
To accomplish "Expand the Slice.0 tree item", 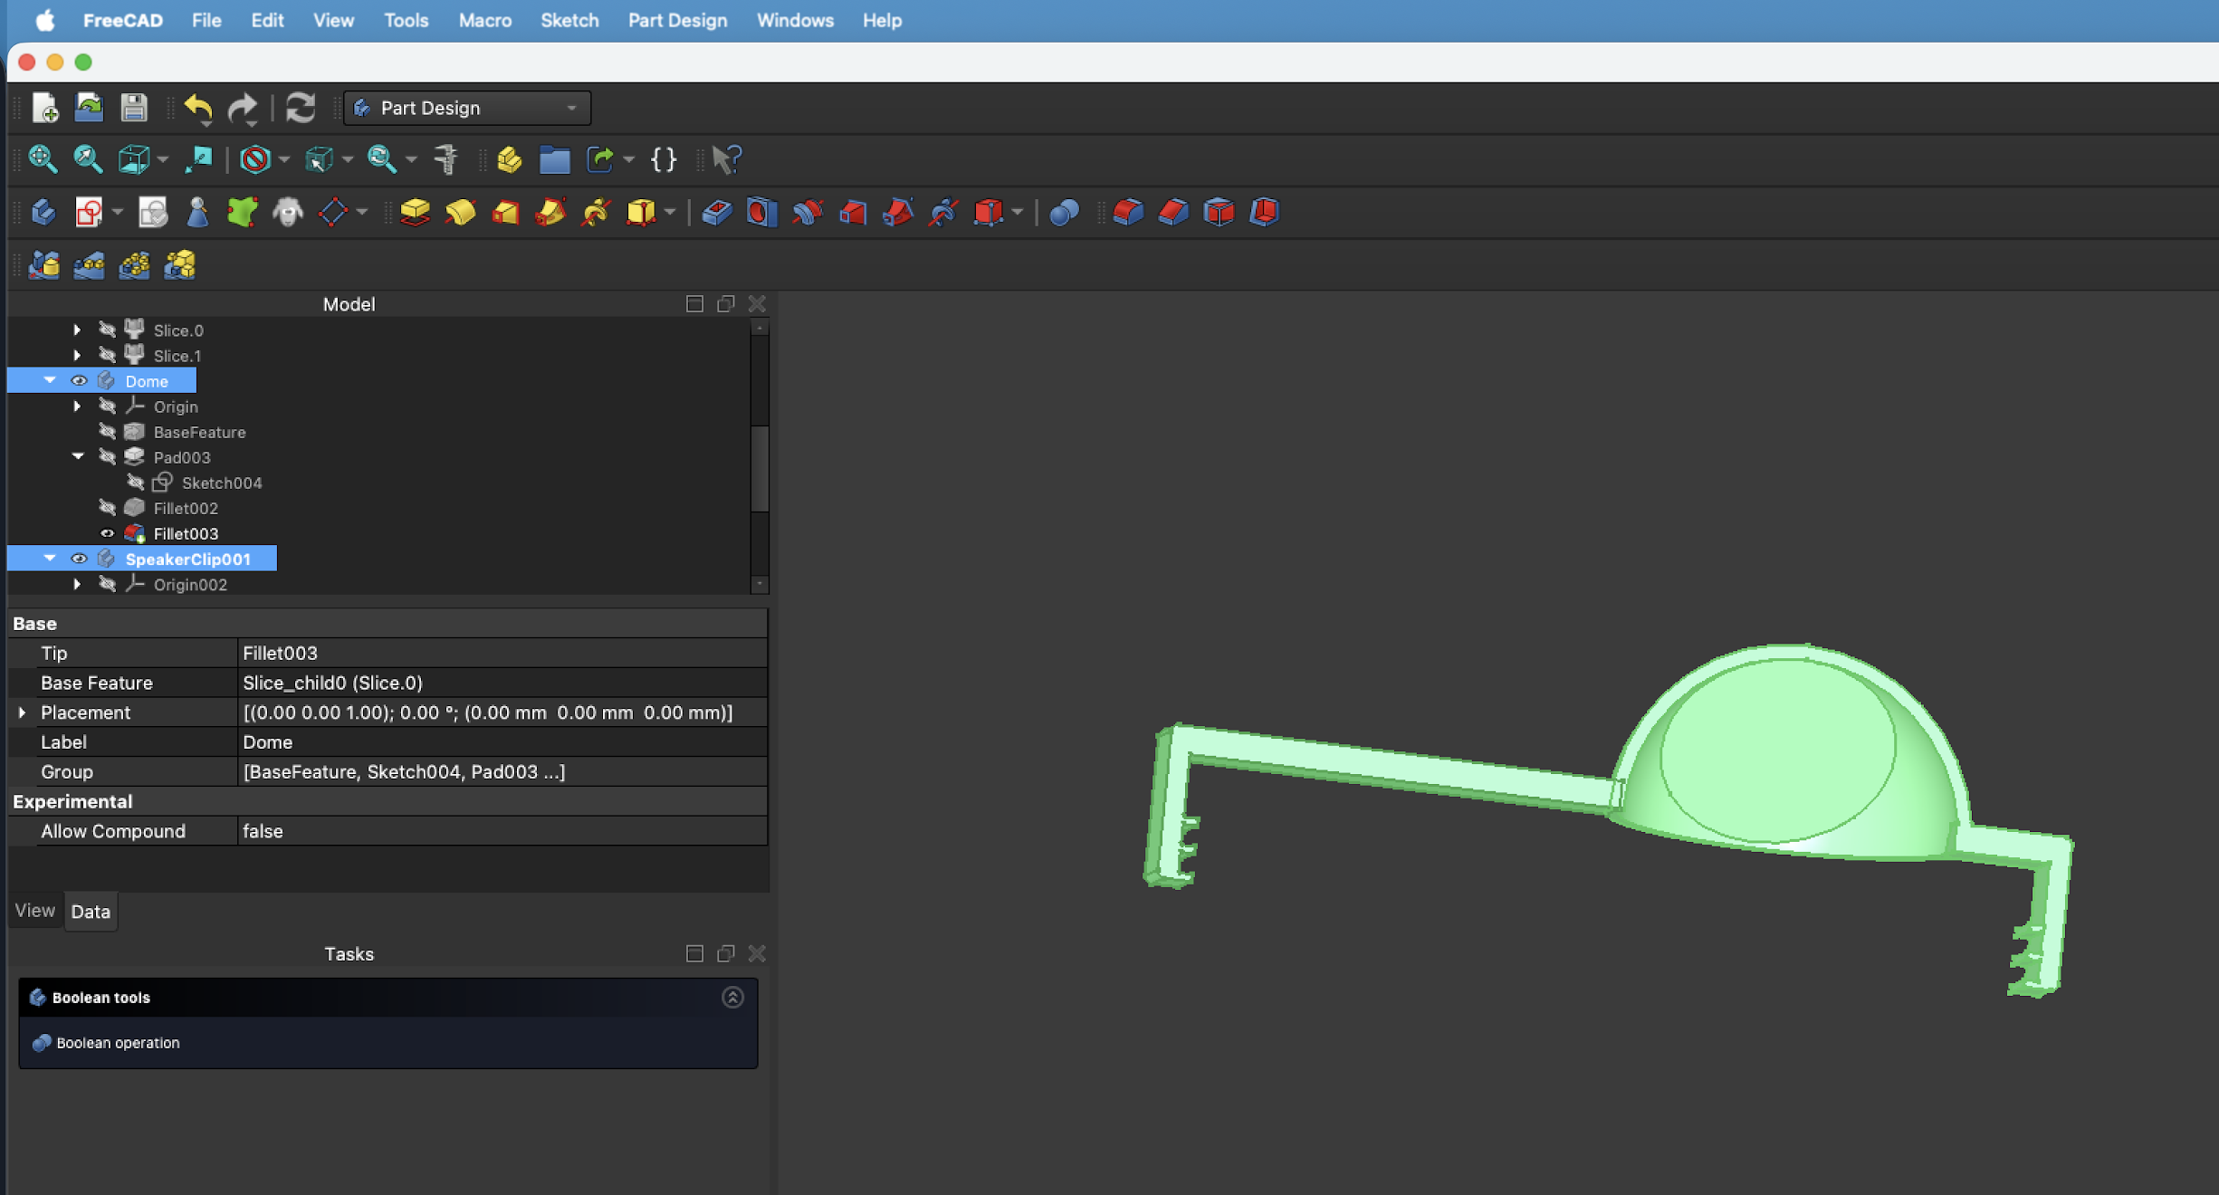I will click(77, 330).
